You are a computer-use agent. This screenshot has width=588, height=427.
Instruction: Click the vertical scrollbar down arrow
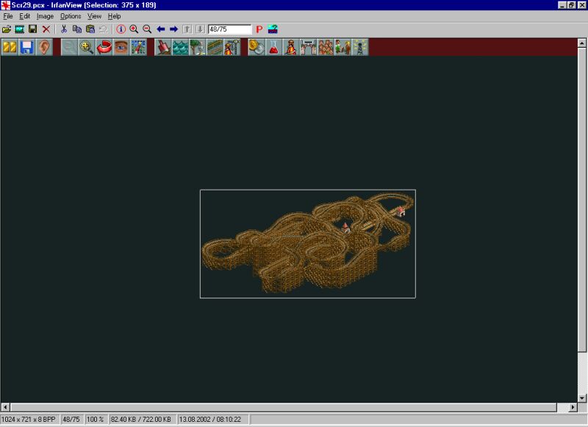tap(581, 398)
